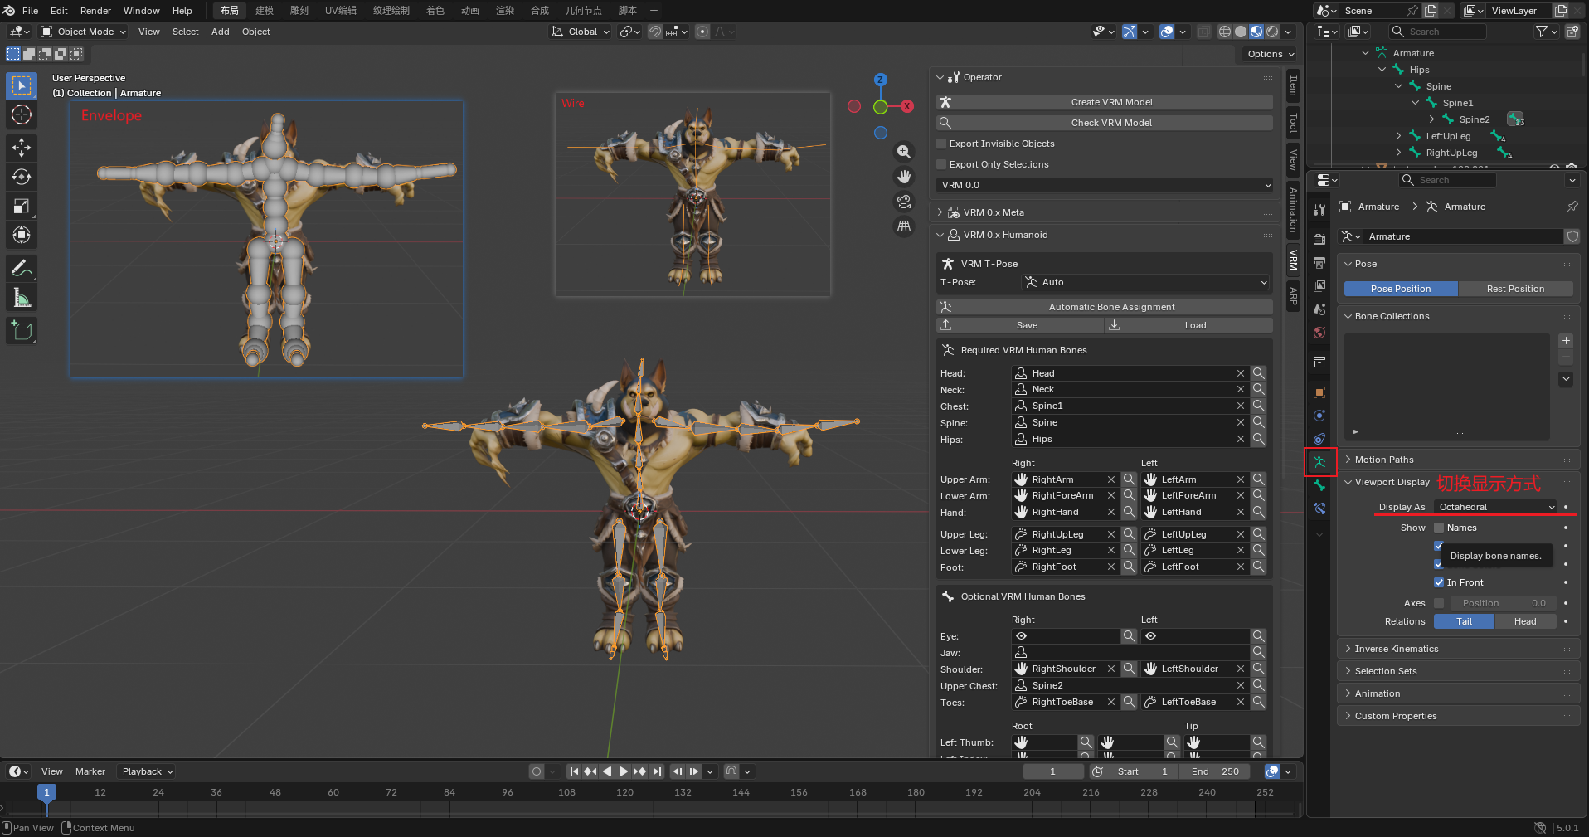1589x837 pixels.
Task: Select the Move tool
Action: tap(22, 148)
